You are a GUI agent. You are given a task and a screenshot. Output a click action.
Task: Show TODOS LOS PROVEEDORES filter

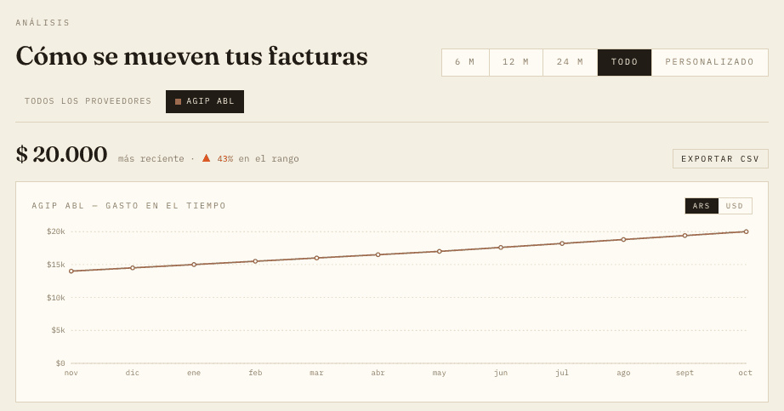click(x=88, y=101)
